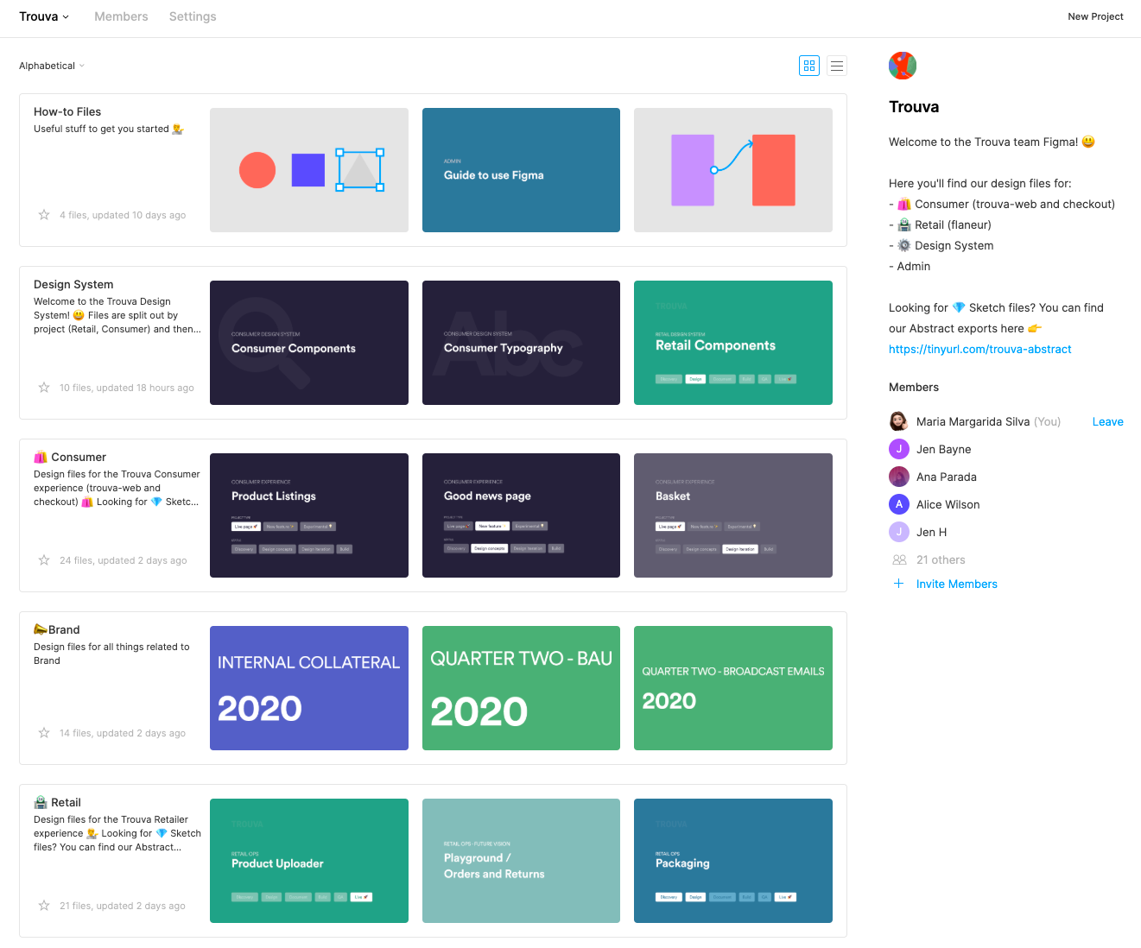1141x948 pixels.
Task: Go to the Members tab
Action: click(121, 16)
